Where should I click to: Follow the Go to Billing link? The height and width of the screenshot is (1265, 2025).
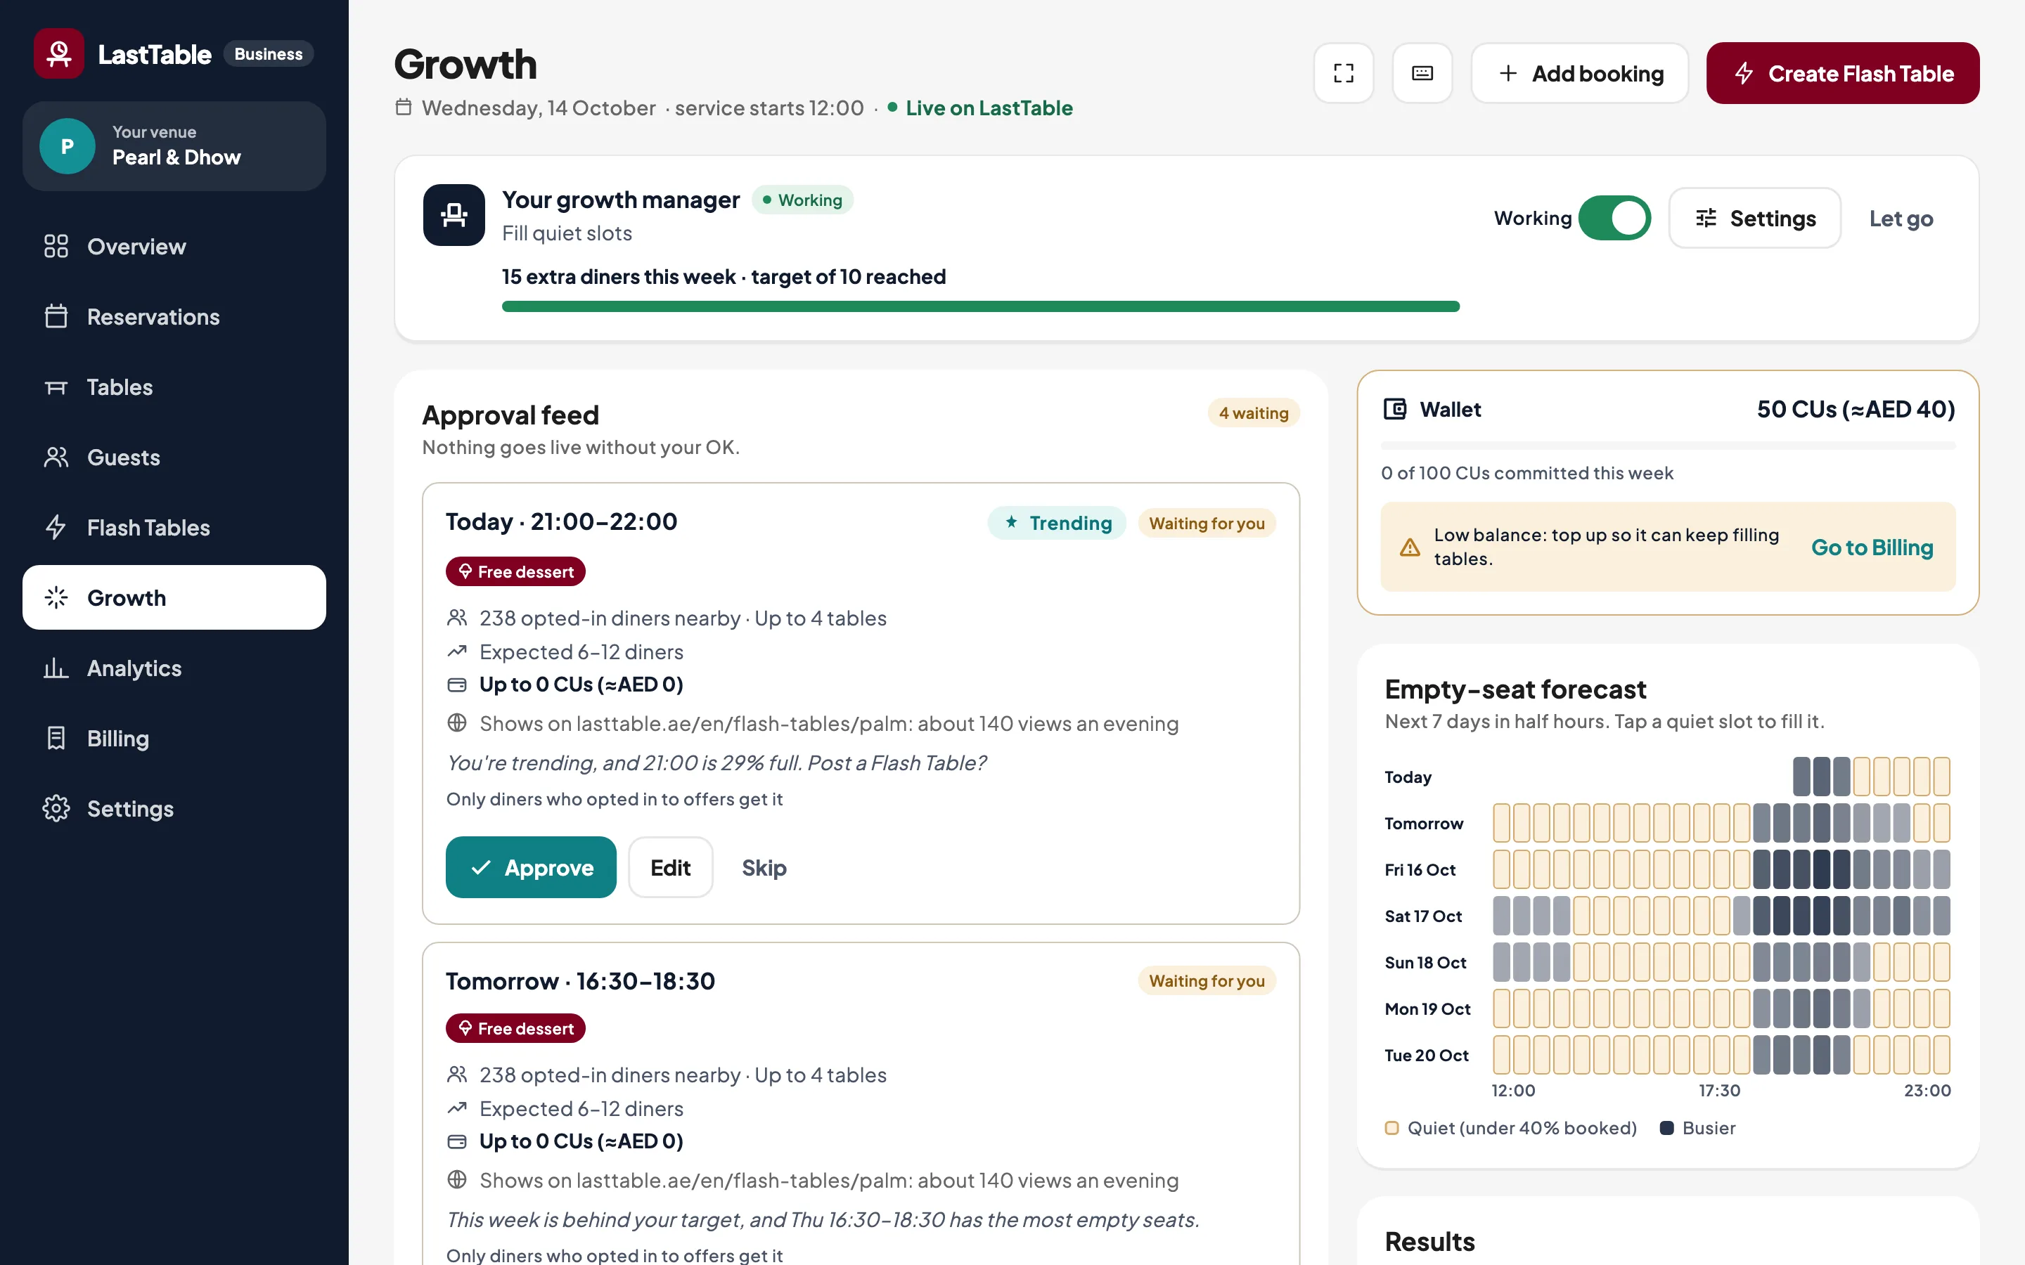[1872, 547]
